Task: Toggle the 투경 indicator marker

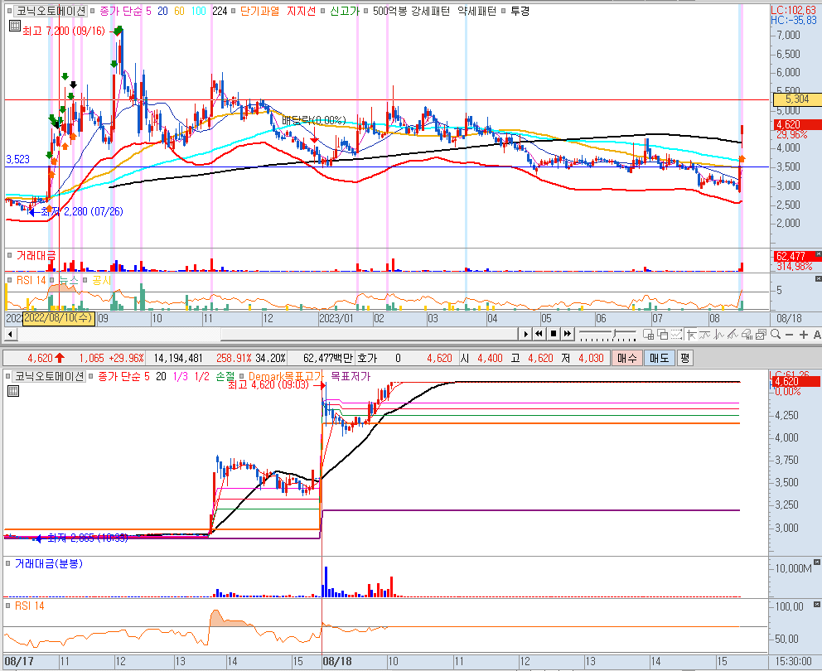Action: pyautogui.click(x=504, y=11)
